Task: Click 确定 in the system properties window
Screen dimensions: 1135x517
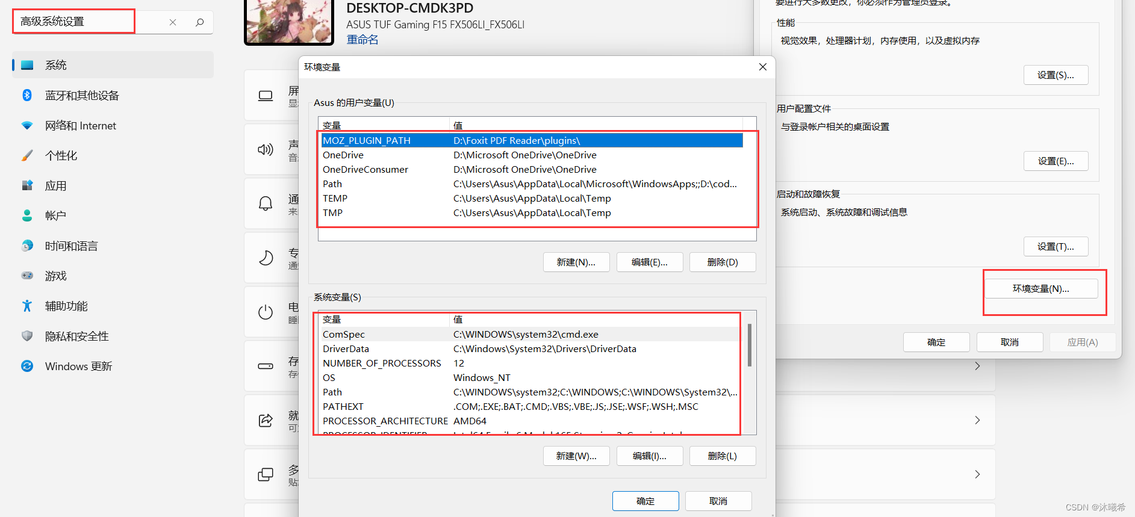Action: 936,342
